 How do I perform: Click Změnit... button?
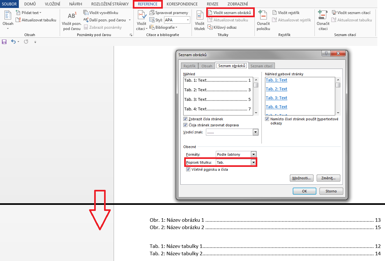coord(329,178)
